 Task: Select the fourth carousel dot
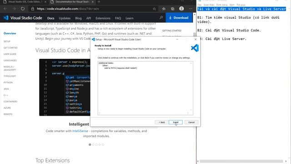pyautogui.click(x=100, y=144)
